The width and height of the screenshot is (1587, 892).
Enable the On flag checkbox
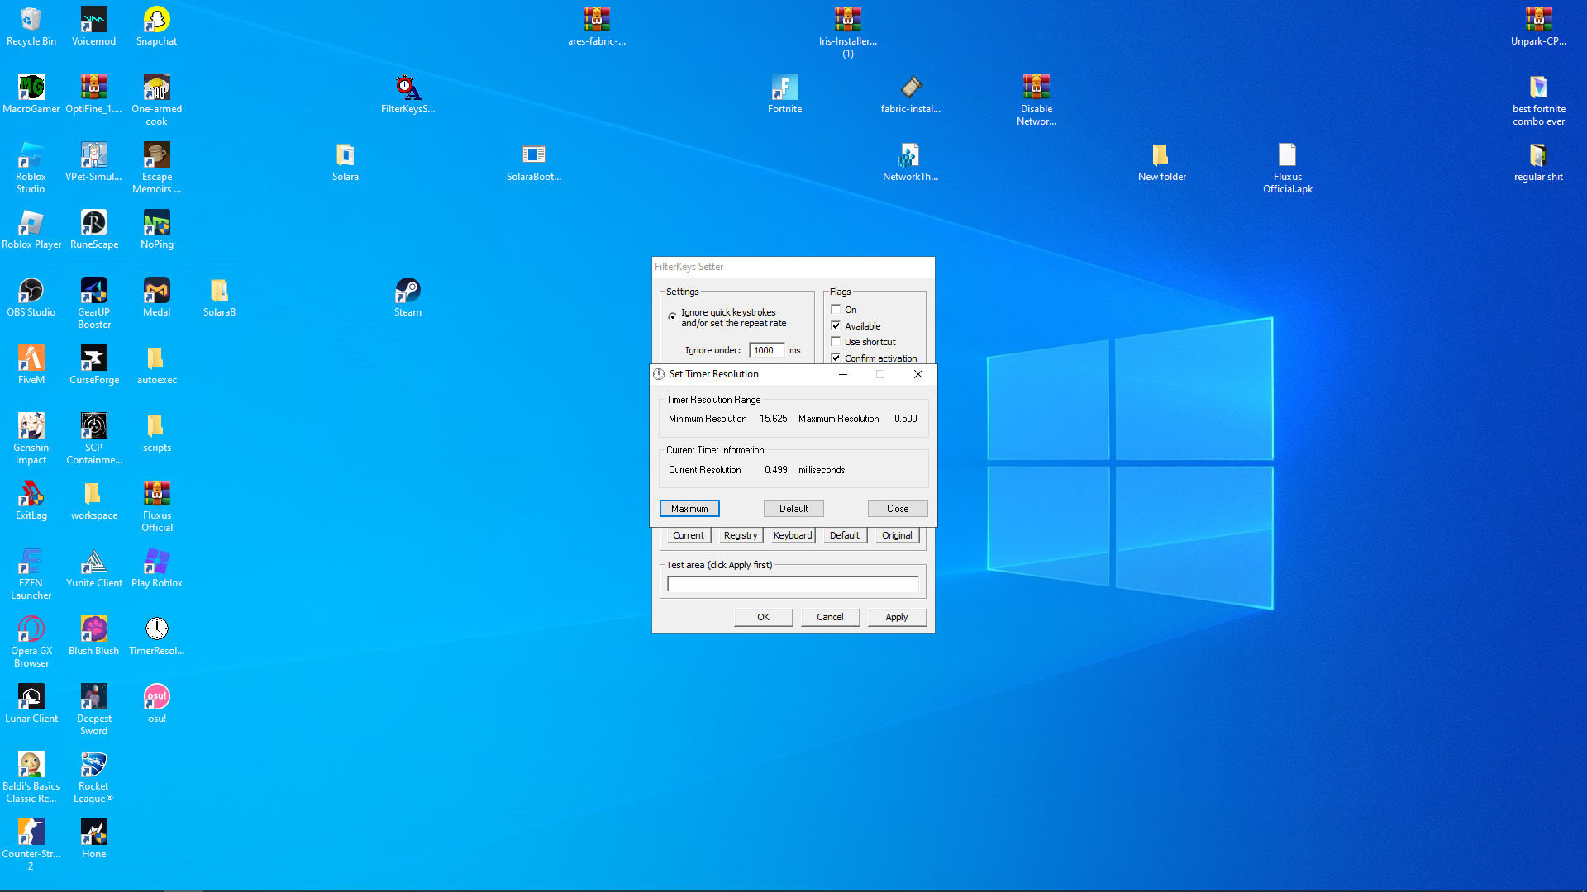click(x=836, y=310)
